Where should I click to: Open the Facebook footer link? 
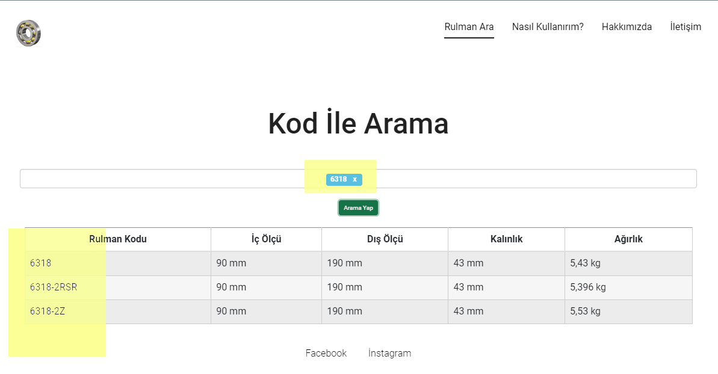point(326,353)
